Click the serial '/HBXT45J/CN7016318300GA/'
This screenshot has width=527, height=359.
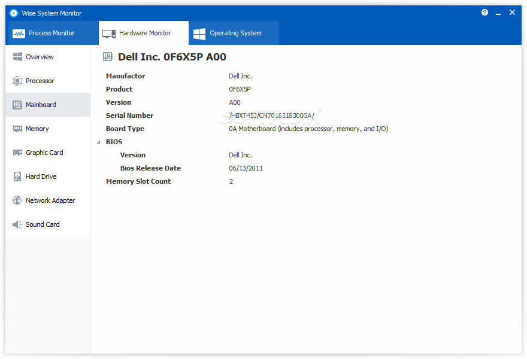(x=271, y=115)
